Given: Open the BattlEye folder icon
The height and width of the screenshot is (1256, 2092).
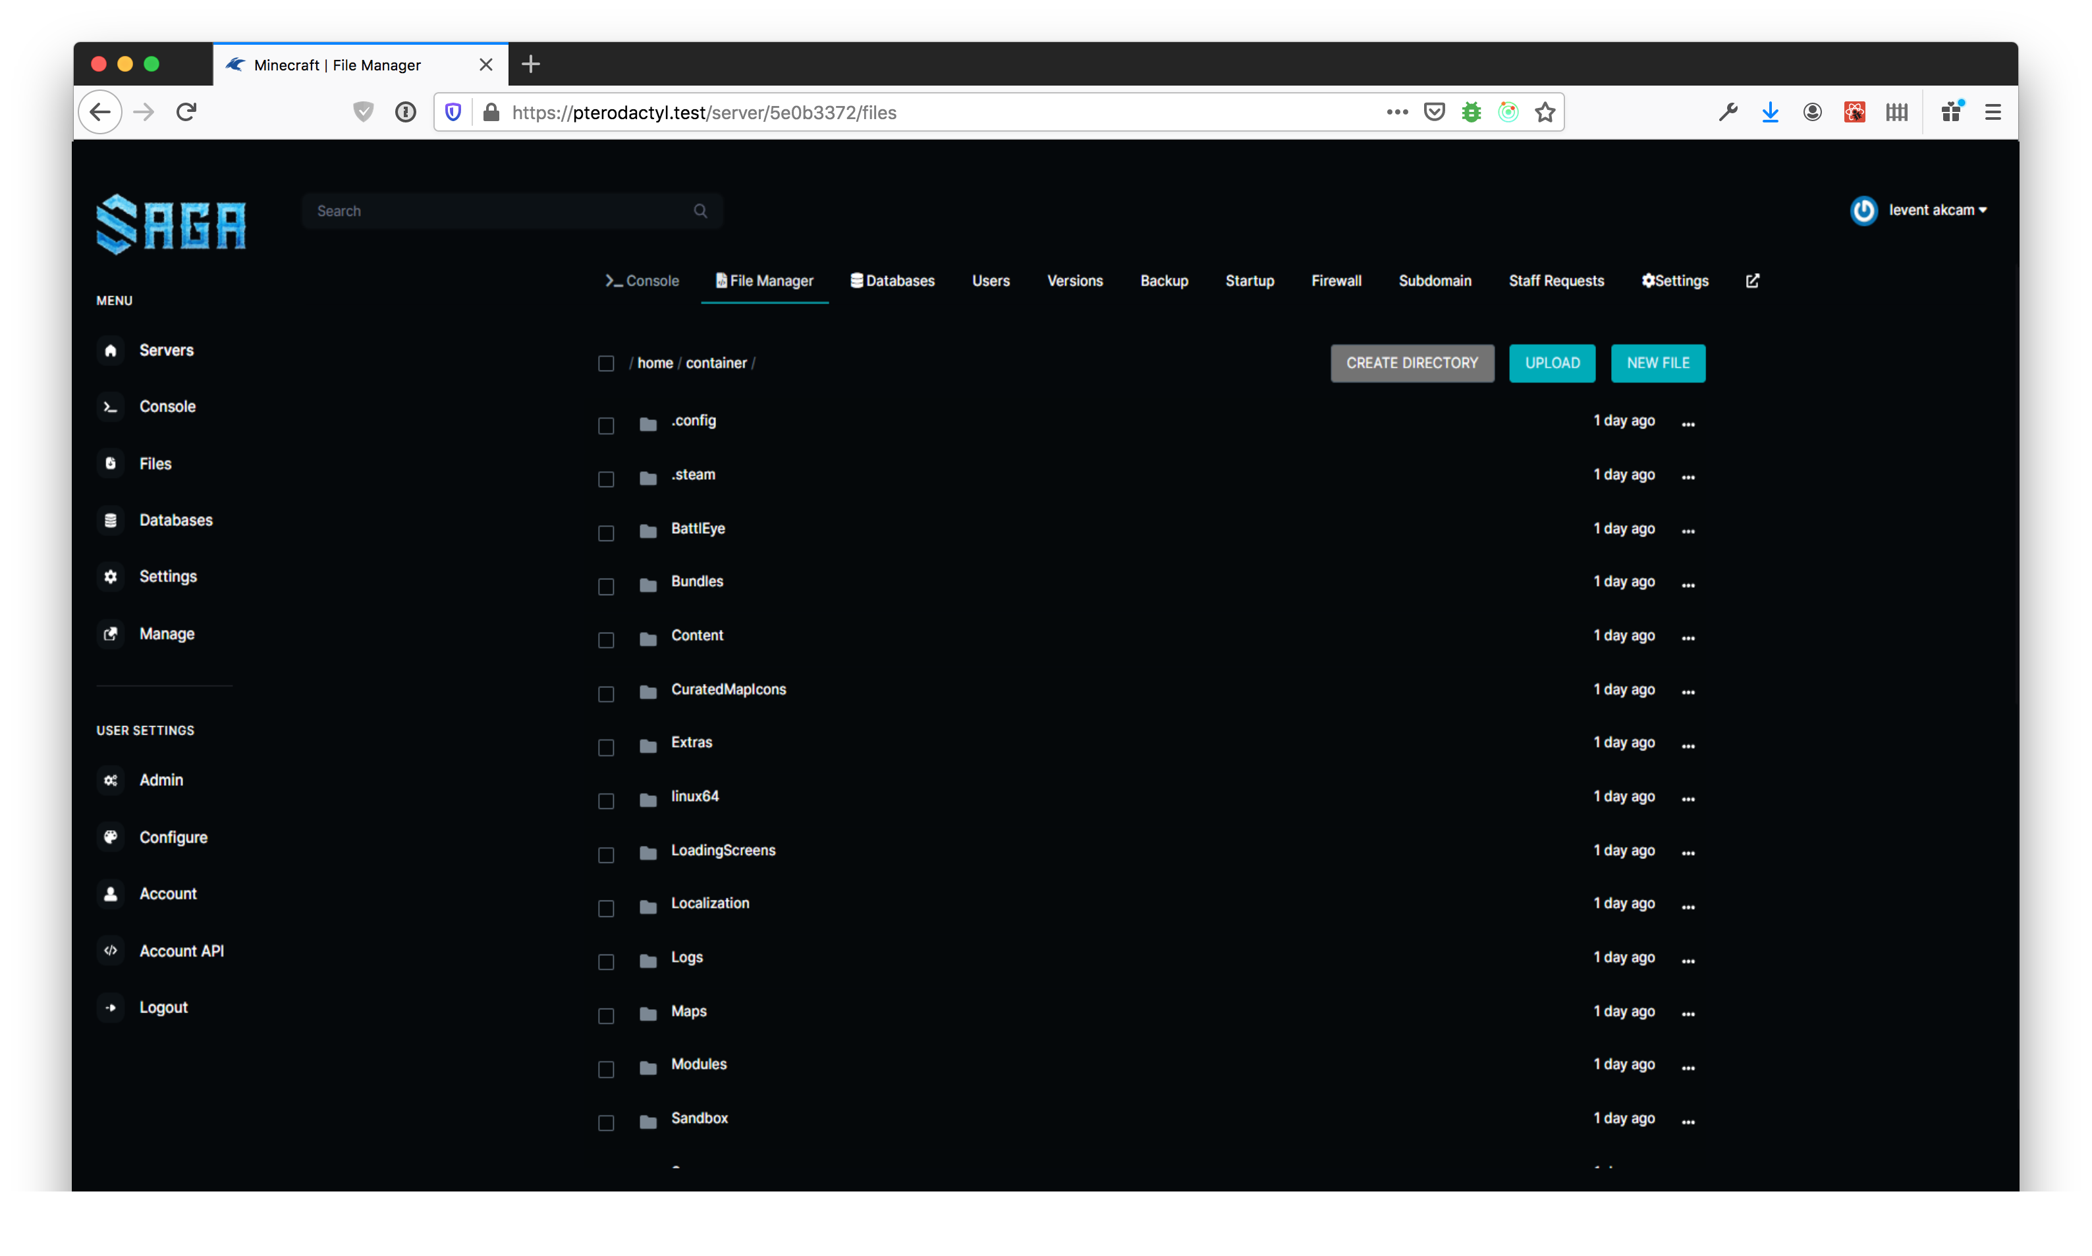Looking at the screenshot, I should pyautogui.click(x=647, y=531).
